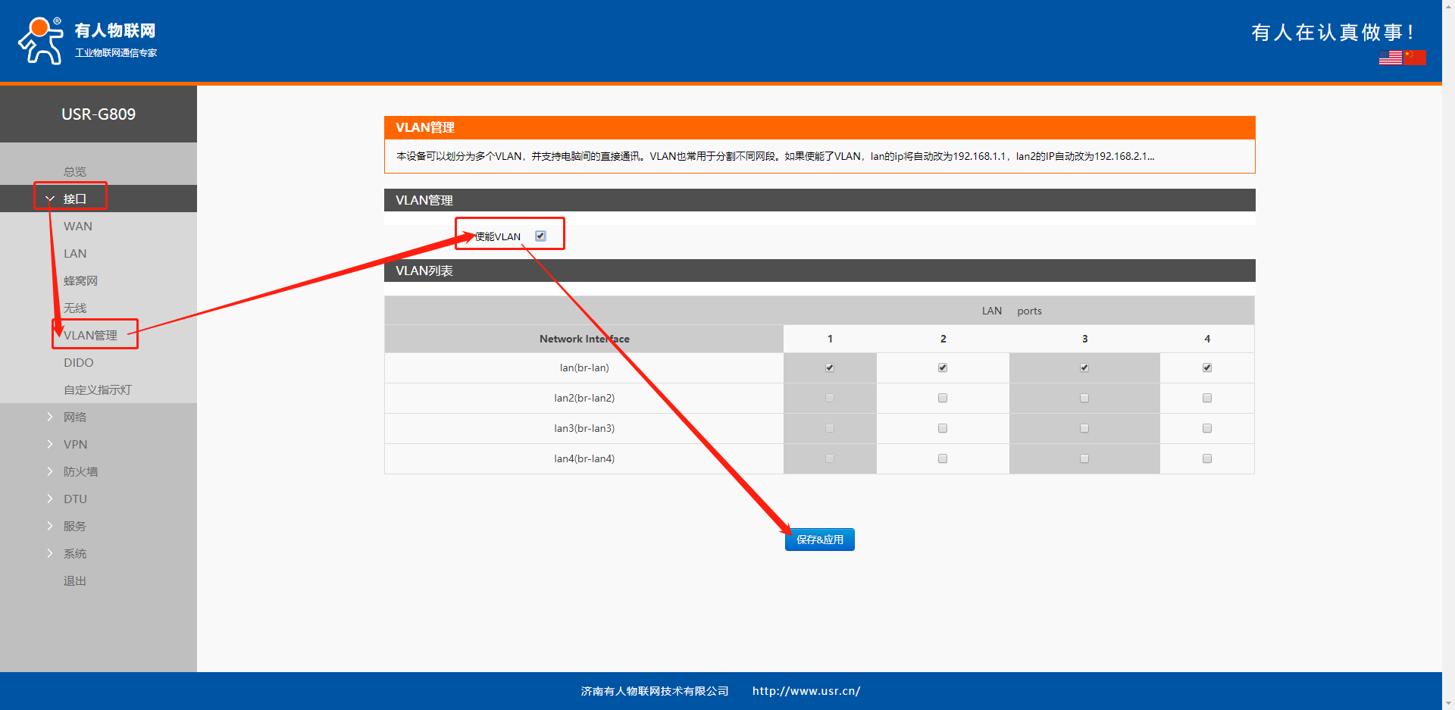1455x710 pixels.
Task: Tick lan4(br-lan4) port 4 checkbox
Action: [1207, 459]
